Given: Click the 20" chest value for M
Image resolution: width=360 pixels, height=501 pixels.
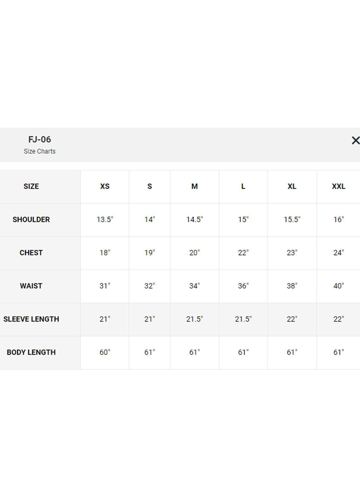Looking at the screenshot, I should [x=195, y=253].
